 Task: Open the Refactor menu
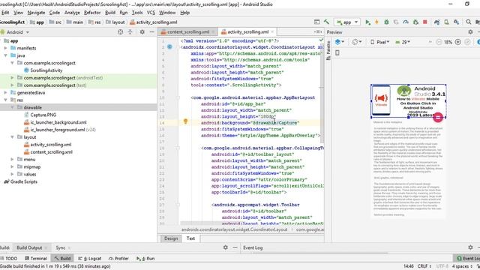(92, 13)
